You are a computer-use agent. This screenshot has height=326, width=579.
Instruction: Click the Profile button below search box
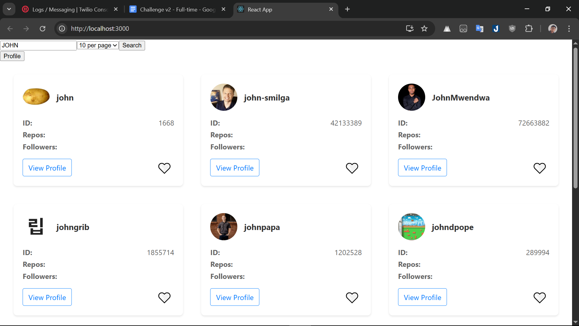[12, 56]
